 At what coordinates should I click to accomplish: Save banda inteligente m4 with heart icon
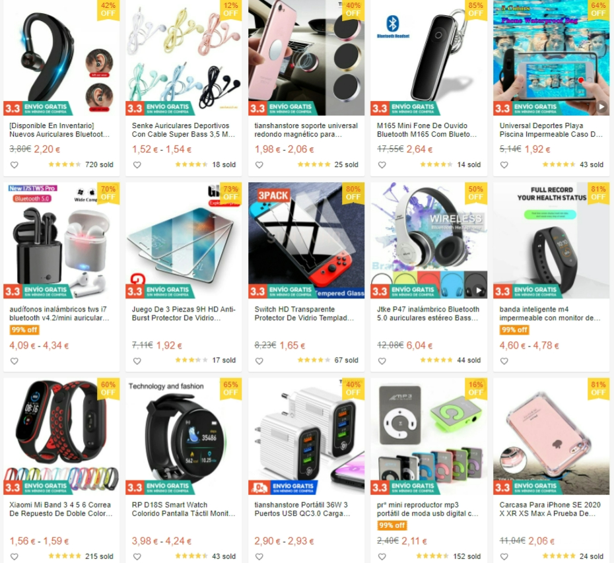[x=504, y=361]
